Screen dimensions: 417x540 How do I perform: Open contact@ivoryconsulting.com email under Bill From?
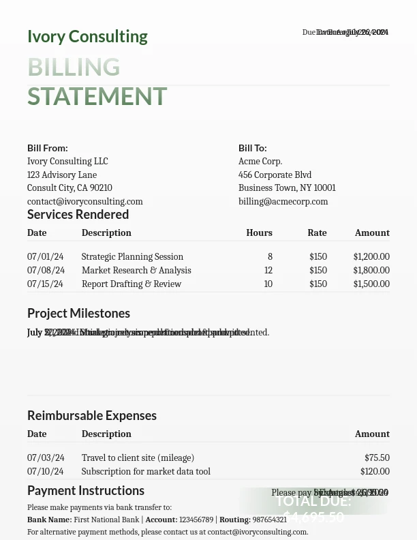(x=85, y=201)
